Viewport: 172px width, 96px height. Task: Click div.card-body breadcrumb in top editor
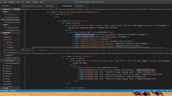pos(49,9)
